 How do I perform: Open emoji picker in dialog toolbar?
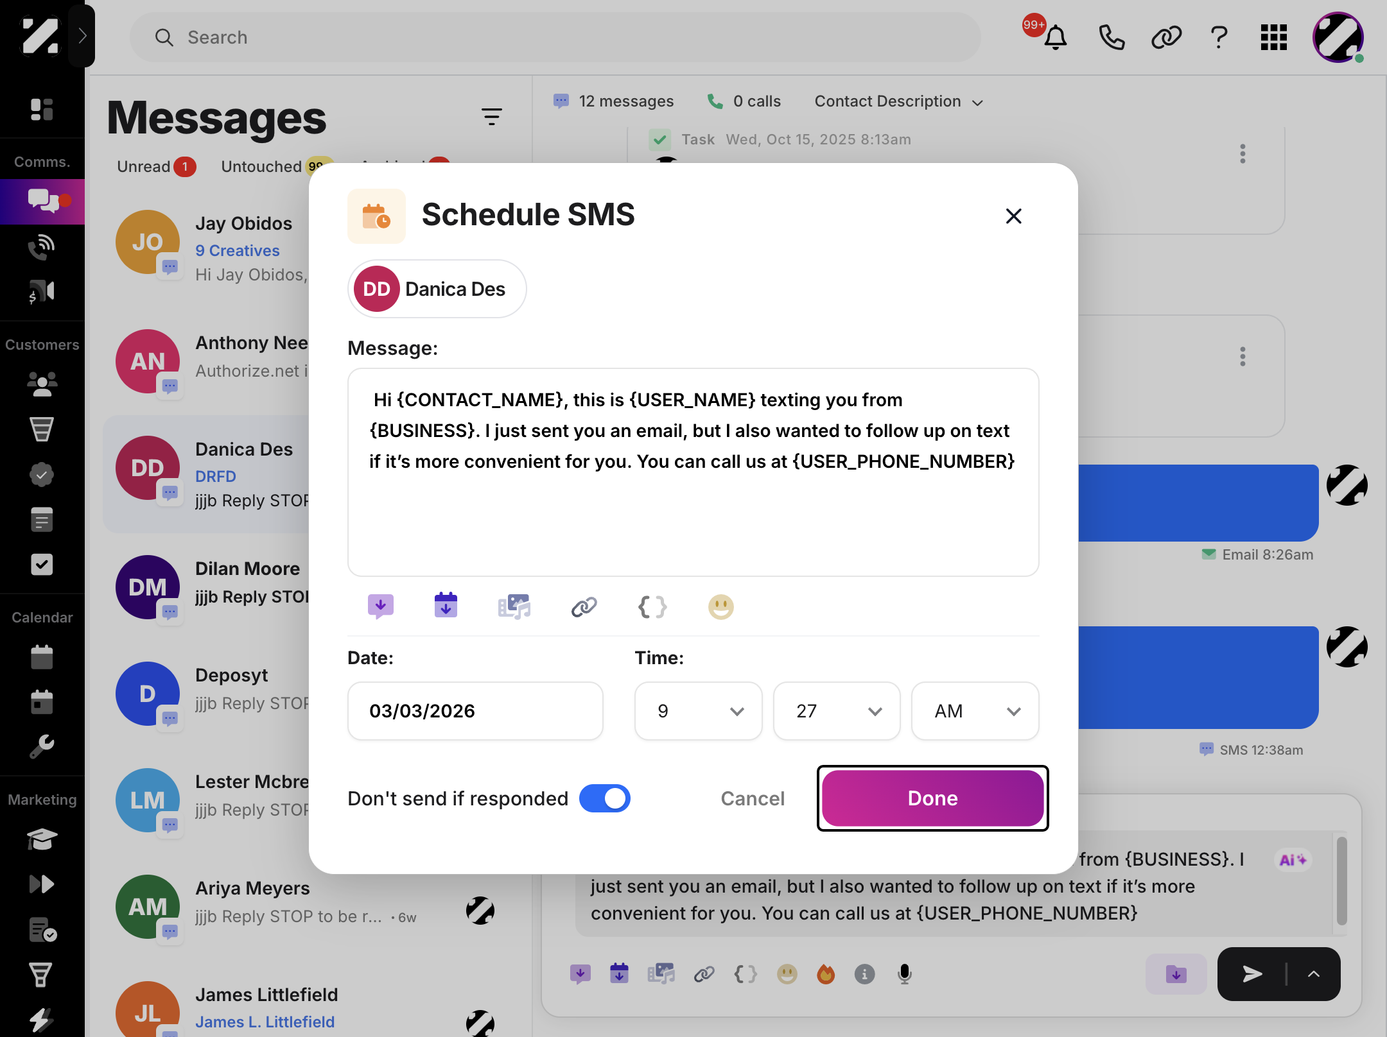click(x=721, y=606)
